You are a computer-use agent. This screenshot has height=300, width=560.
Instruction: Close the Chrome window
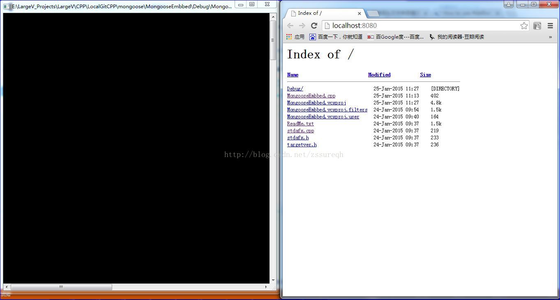pos(549,5)
